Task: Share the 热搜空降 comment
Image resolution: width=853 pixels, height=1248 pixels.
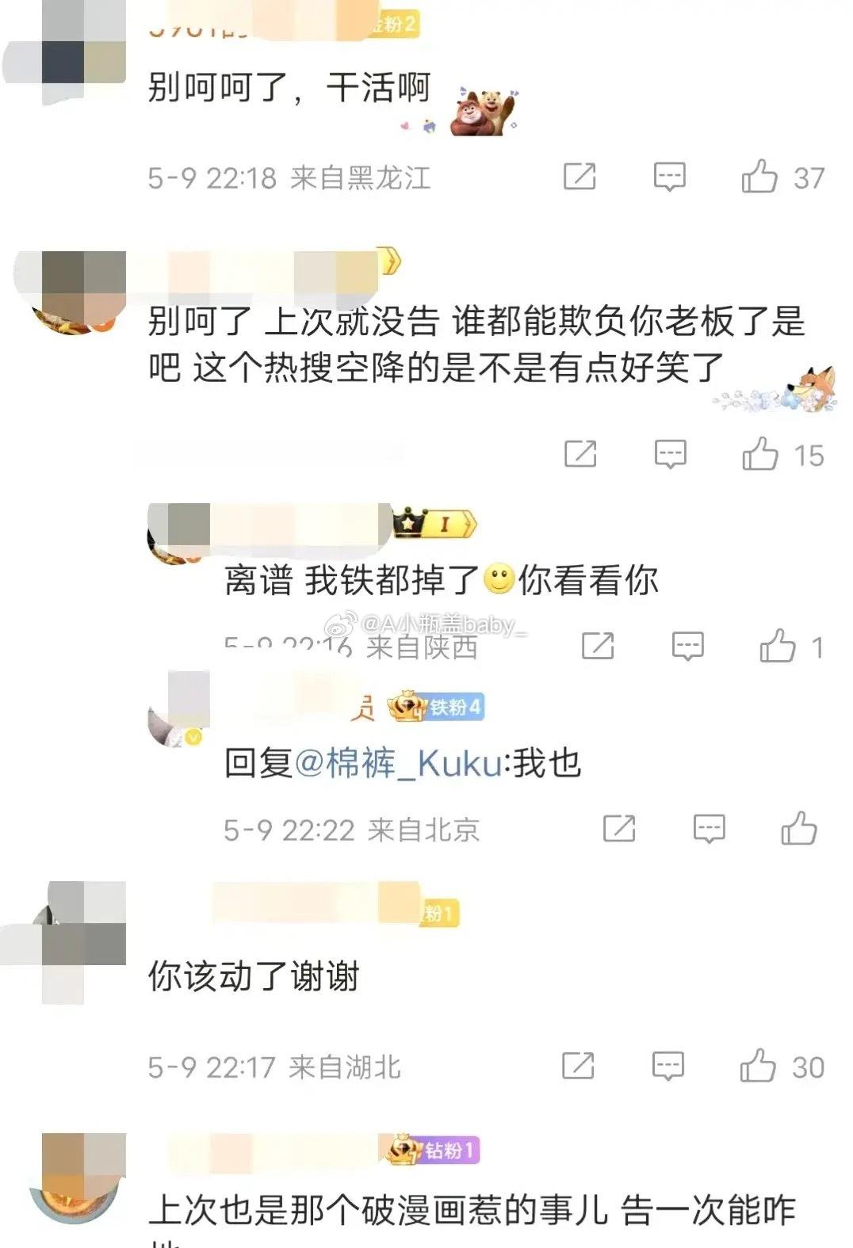Action: 580,454
